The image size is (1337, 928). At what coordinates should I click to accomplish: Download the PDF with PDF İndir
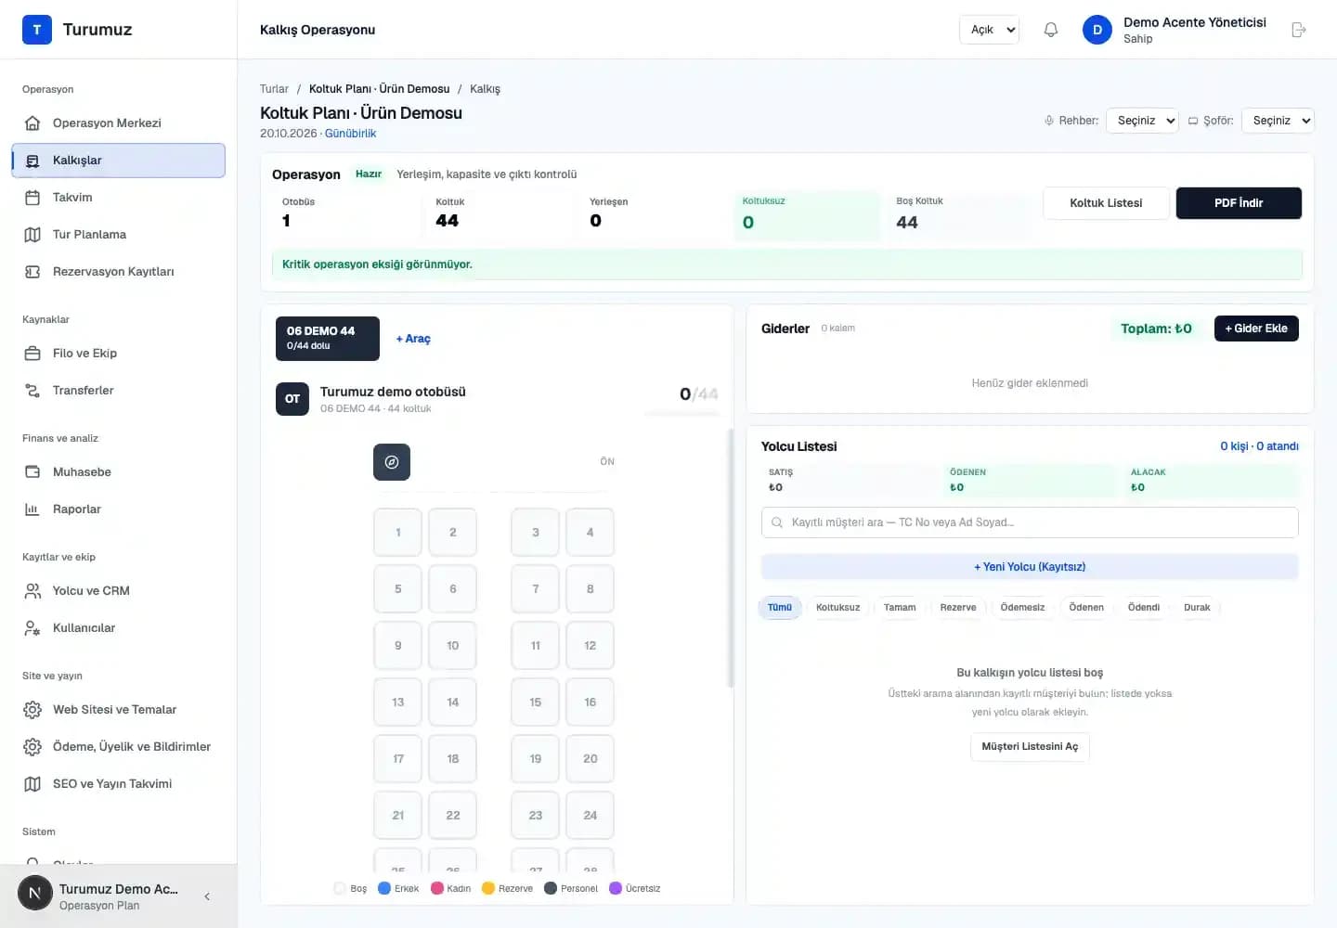tap(1239, 203)
